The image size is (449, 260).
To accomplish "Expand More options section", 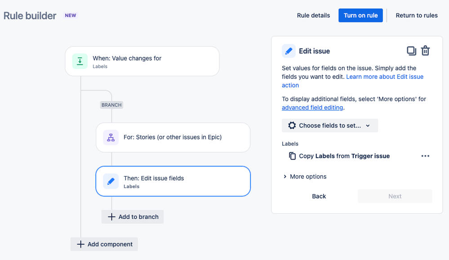I will [x=305, y=177].
